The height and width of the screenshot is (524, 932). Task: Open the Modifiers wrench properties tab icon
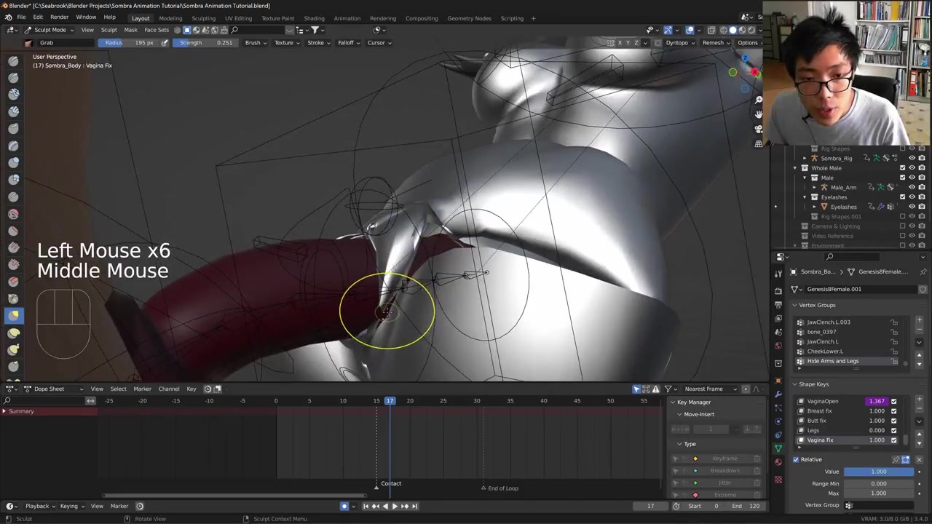778,394
